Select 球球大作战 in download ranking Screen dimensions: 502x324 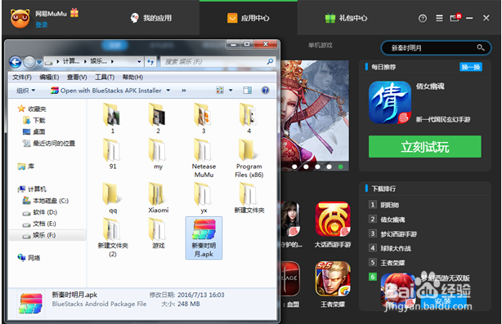tap(396, 248)
